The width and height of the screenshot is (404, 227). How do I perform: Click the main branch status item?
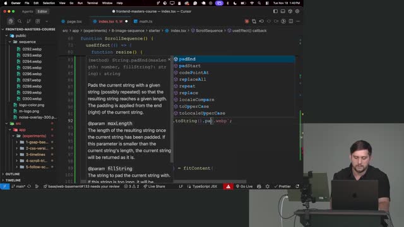pyautogui.click(x=18, y=187)
